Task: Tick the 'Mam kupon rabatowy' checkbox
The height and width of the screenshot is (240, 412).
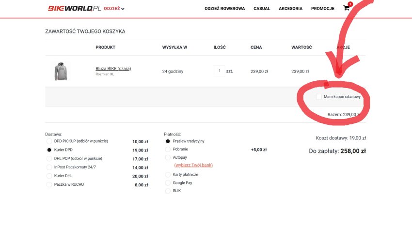Action: 318,97
